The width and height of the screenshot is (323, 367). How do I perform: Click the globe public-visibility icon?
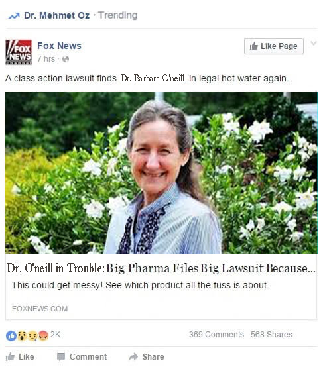pos(66,59)
